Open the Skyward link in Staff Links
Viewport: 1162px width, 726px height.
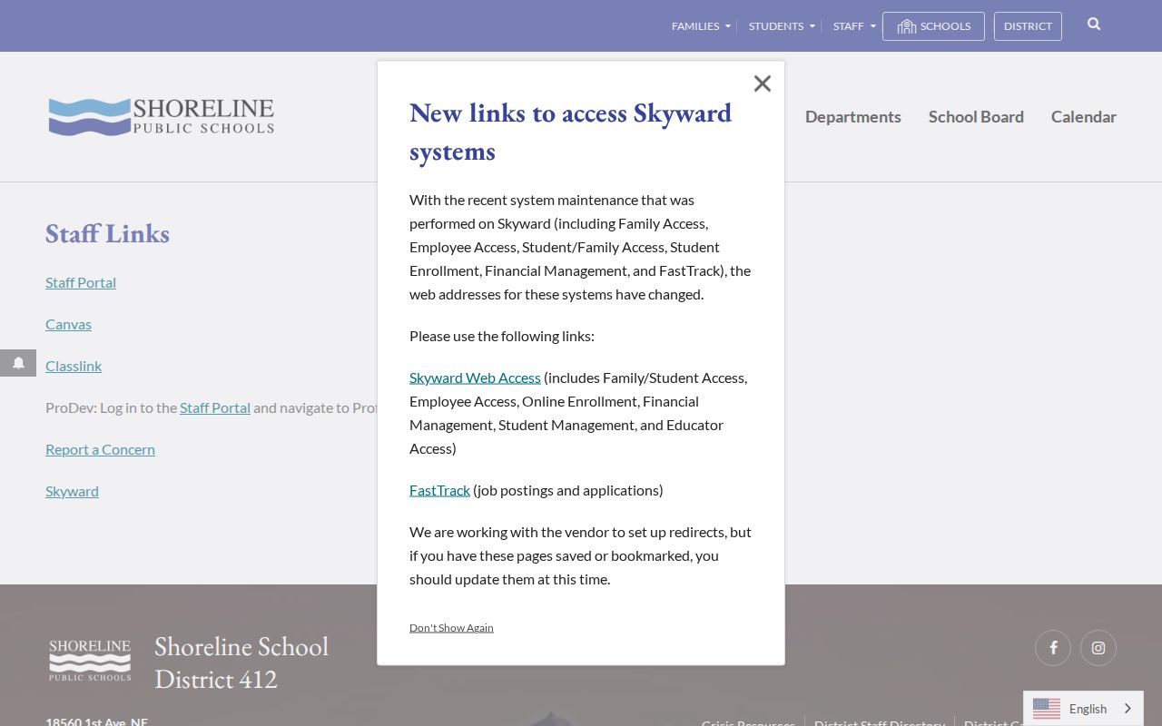[72, 491]
